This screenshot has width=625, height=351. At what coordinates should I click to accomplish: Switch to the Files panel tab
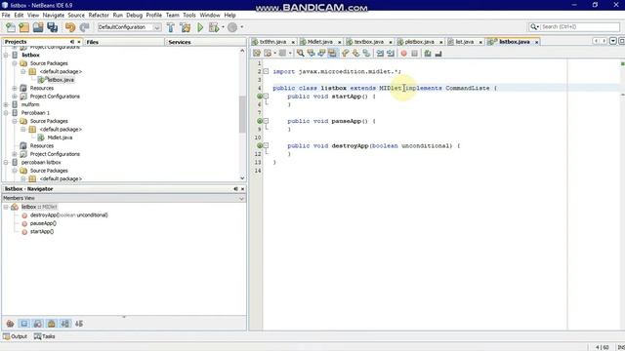[x=93, y=42]
